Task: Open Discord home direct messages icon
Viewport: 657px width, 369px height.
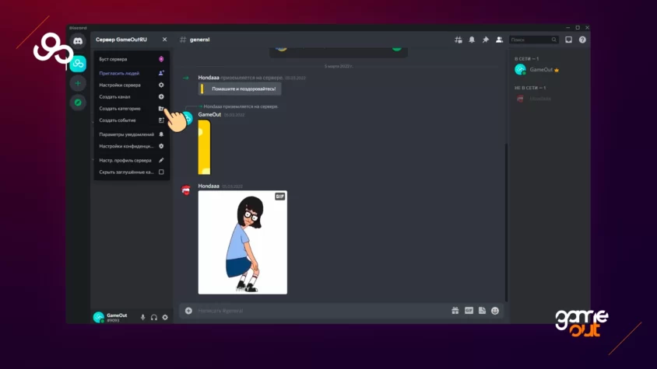Action: [x=78, y=41]
